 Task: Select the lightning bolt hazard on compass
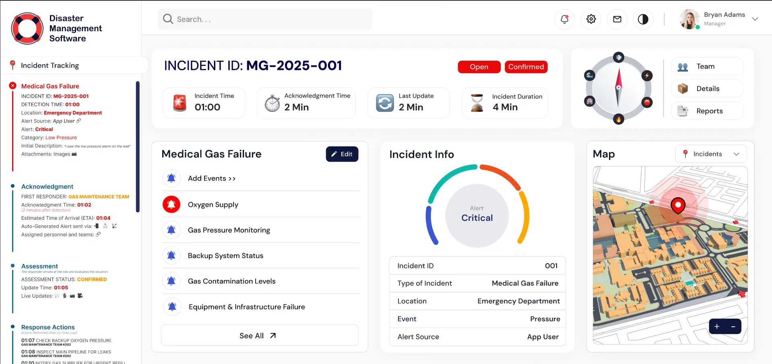point(647,76)
